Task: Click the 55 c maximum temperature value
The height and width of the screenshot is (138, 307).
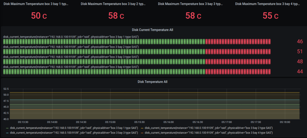Action: point(271,16)
